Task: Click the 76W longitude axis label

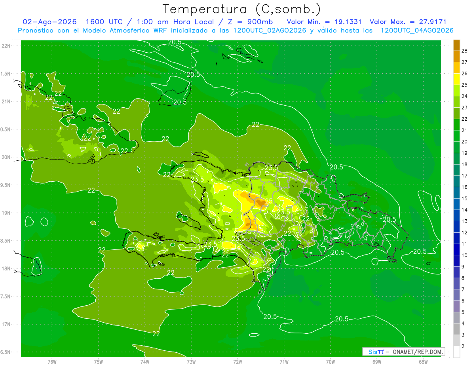Action: (x=52, y=361)
